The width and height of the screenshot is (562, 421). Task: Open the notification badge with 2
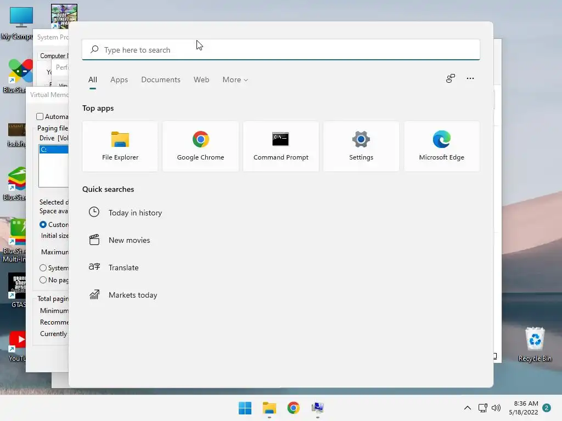[x=547, y=408]
